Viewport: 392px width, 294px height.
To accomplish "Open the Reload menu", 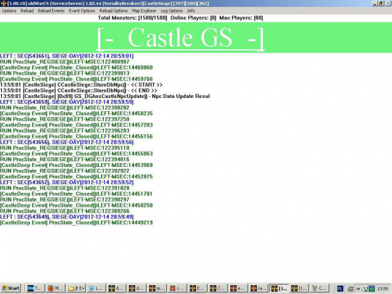I will (28, 11).
